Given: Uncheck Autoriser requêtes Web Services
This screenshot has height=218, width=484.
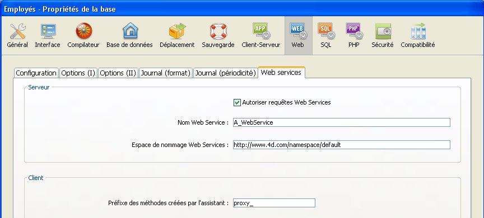Looking at the screenshot, I should 237,102.
